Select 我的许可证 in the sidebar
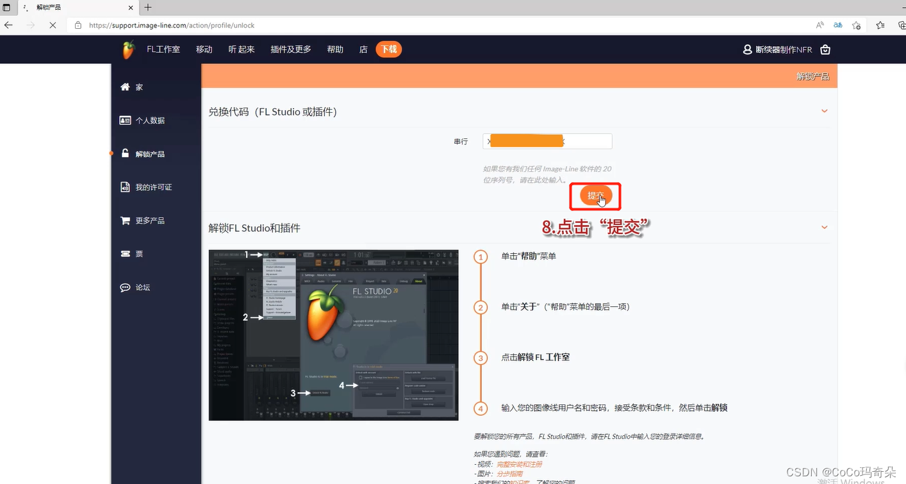Viewport: 906px width, 484px height. pyautogui.click(x=154, y=187)
